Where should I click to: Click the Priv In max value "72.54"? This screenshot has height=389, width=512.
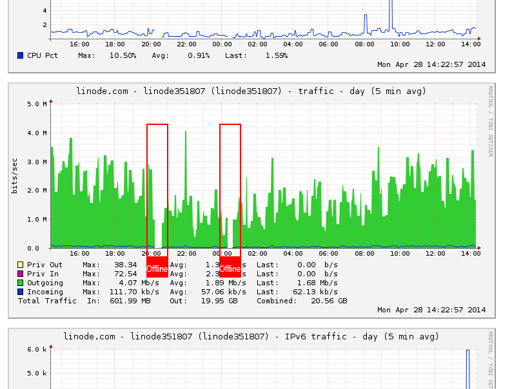tap(125, 274)
